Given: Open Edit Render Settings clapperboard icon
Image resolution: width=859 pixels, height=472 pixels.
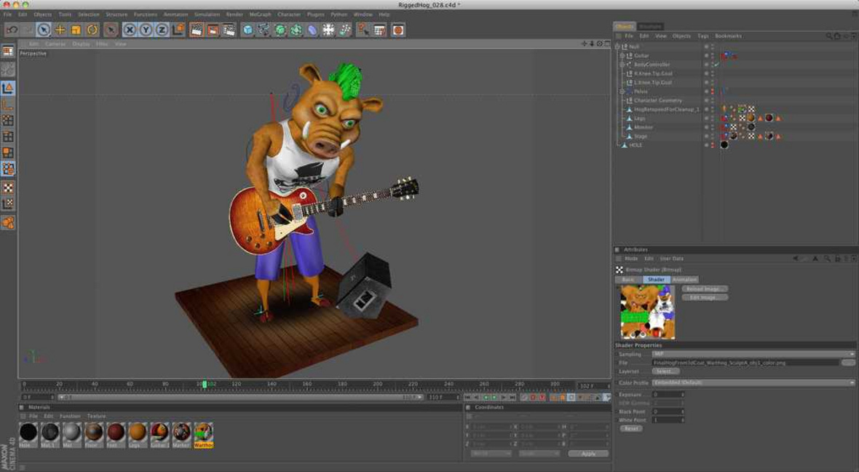Looking at the screenshot, I should click(x=229, y=30).
